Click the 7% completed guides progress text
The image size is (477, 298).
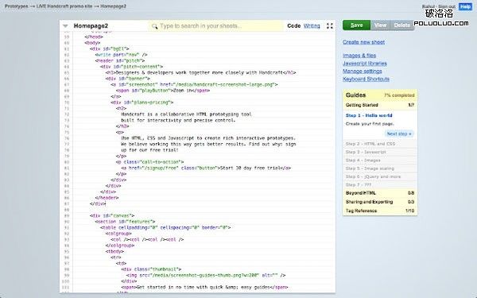click(x=399, y=95)
